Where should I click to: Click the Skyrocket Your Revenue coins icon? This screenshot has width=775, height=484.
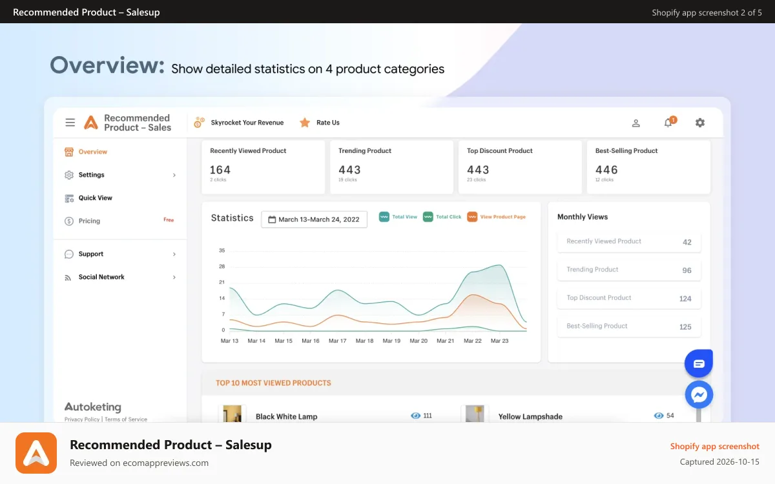[200, 123]
